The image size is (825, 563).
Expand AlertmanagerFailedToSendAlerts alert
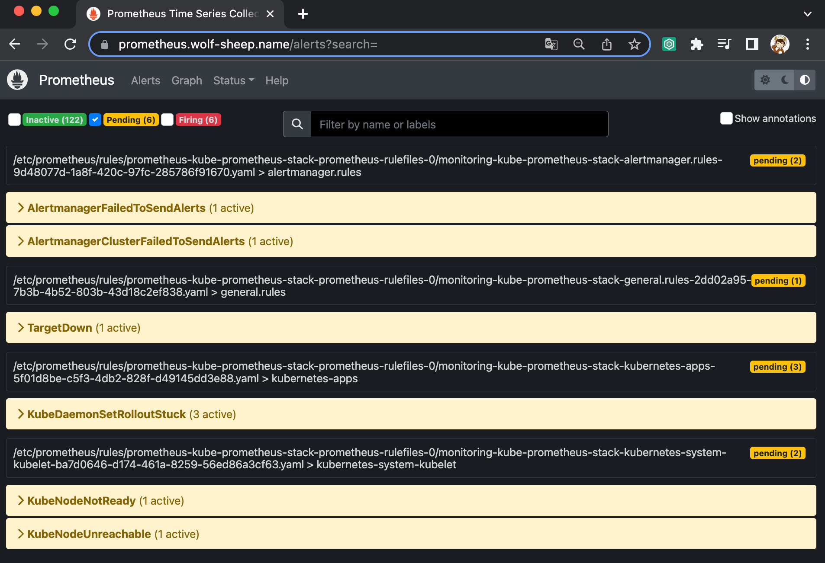coord(411,208)
